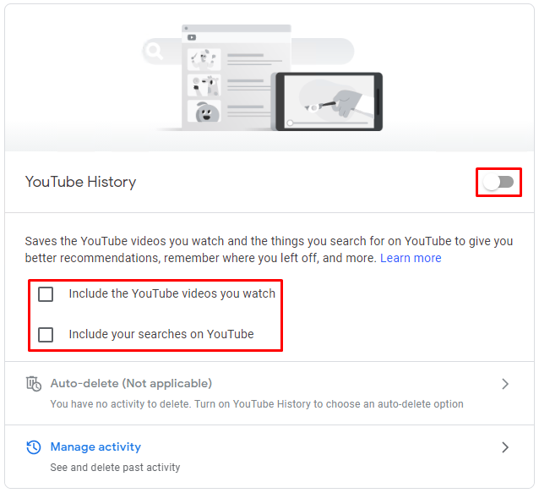Click the dog video thumbnail in illustration
This screenshot has width=539, height=493.
pos(204,85)
